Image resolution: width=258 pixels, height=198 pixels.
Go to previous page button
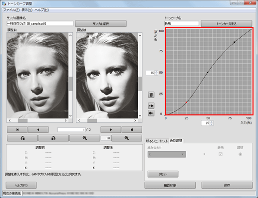(x=38, y=130)
